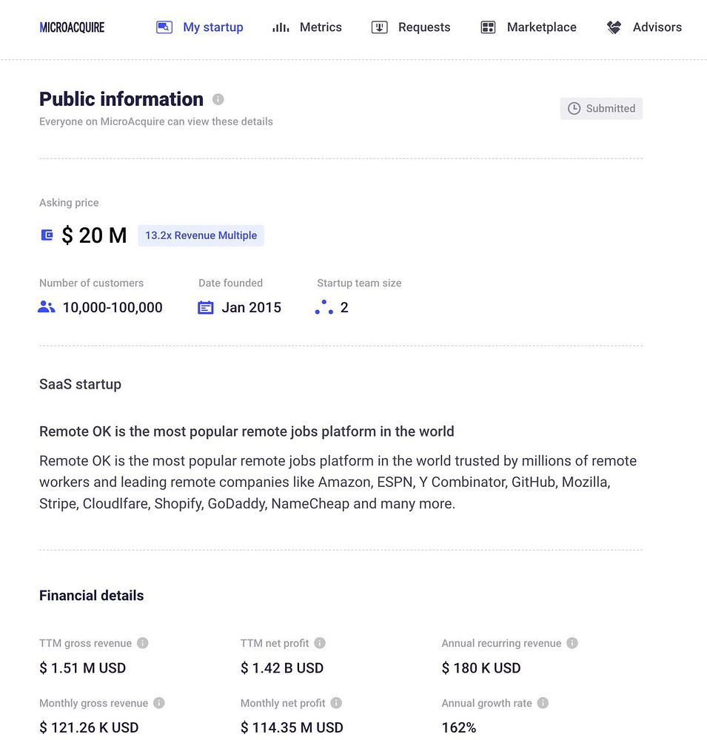Viewport: 707px width, 740px height.
Task: Click the Remote OK headline text
Action: point(247,431)
